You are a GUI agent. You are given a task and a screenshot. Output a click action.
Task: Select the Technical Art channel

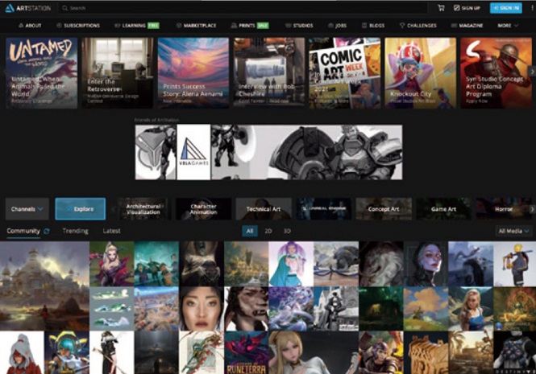coord(264,209)
